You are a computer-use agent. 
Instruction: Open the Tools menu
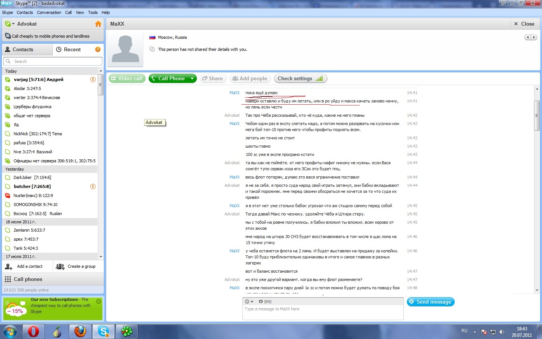(x=93, y=12)
